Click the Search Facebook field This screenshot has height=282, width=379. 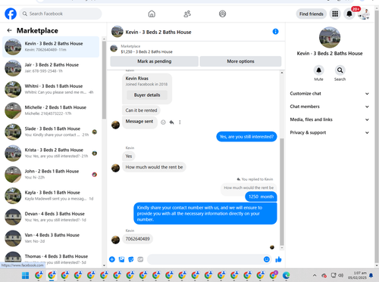pos(61,14)
